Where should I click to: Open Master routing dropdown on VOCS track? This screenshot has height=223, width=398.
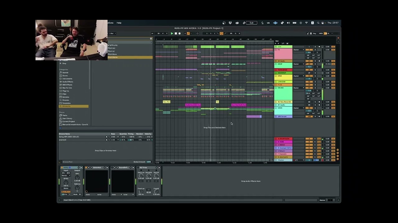click(298, 108)
